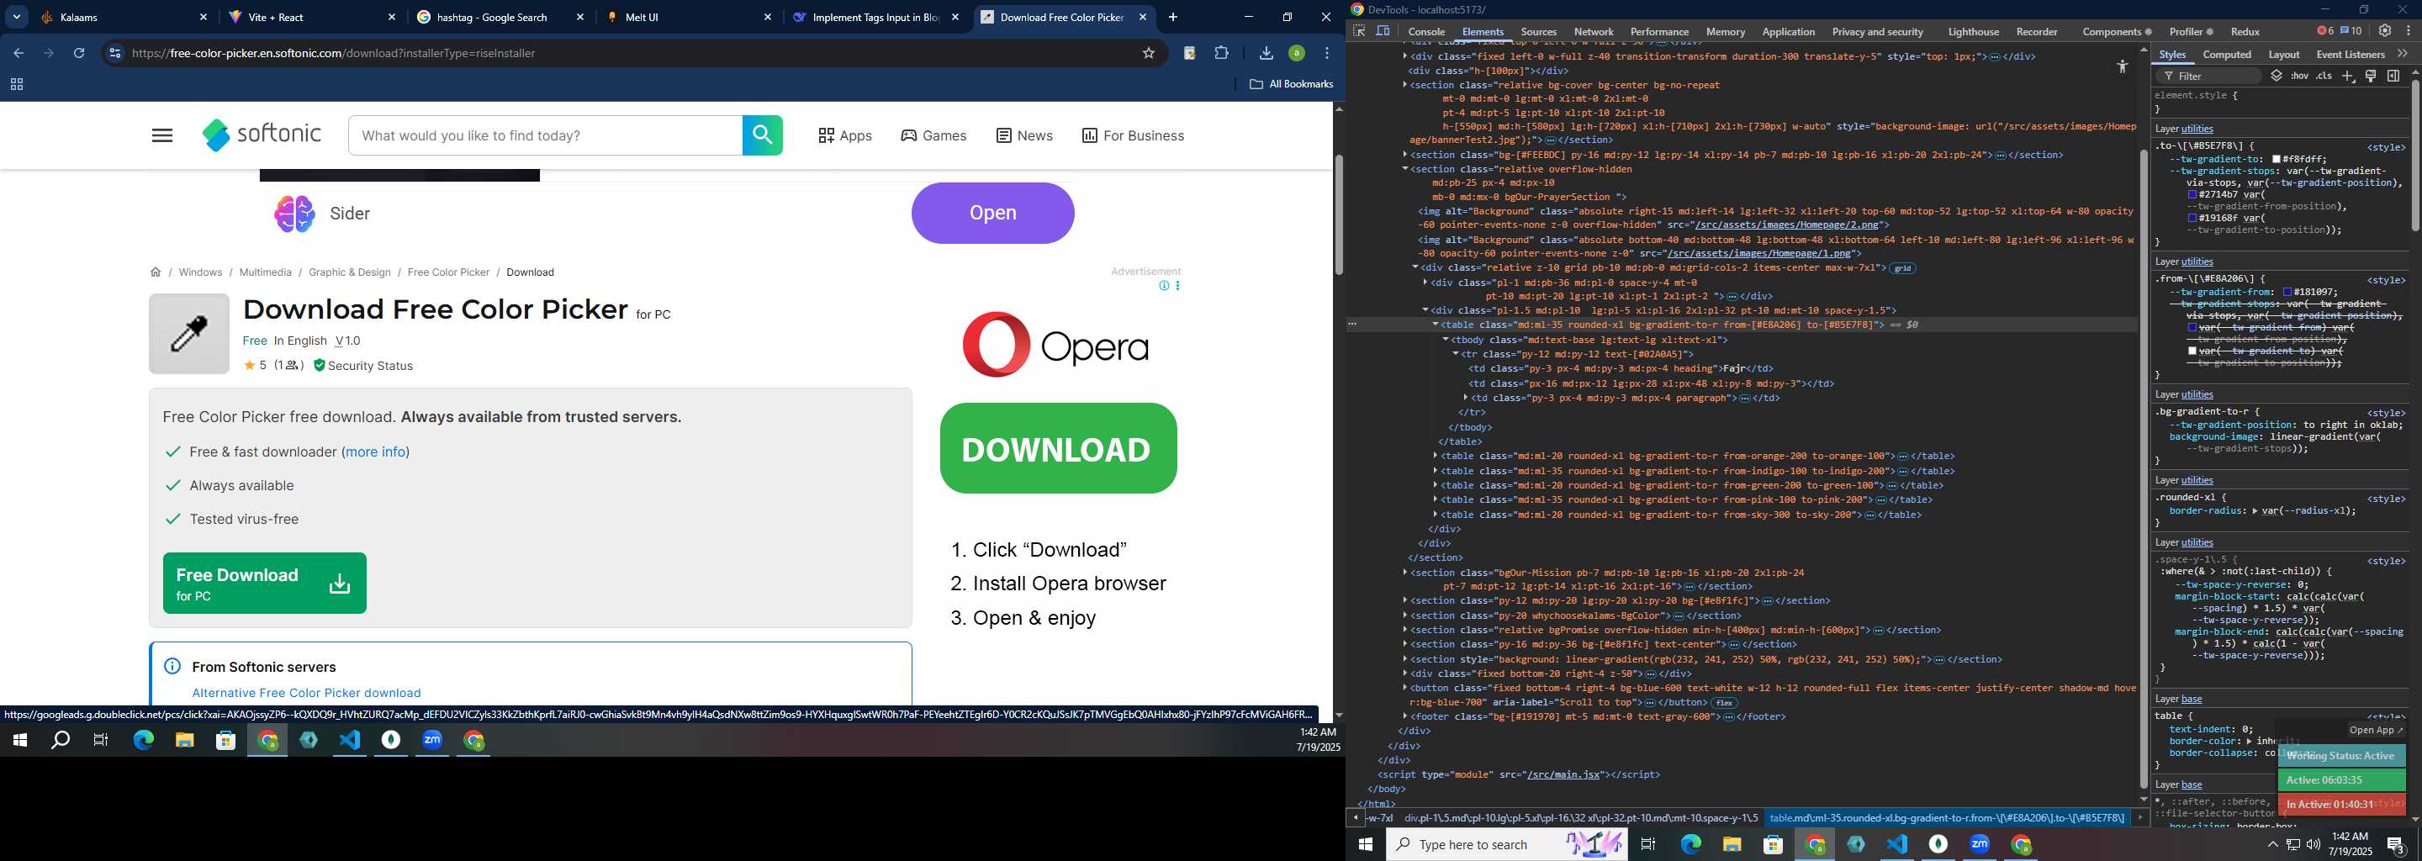Toggle the computed styles sidebar icon
This screenshot has width=2422, height=861.
[x=2393, y=77]
